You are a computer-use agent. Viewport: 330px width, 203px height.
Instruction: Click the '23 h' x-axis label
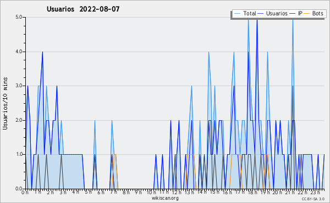point(315,193)
